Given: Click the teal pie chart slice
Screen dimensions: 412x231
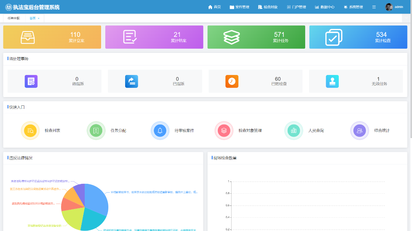Looking at the screenshot, I should (x=92, y=220).
